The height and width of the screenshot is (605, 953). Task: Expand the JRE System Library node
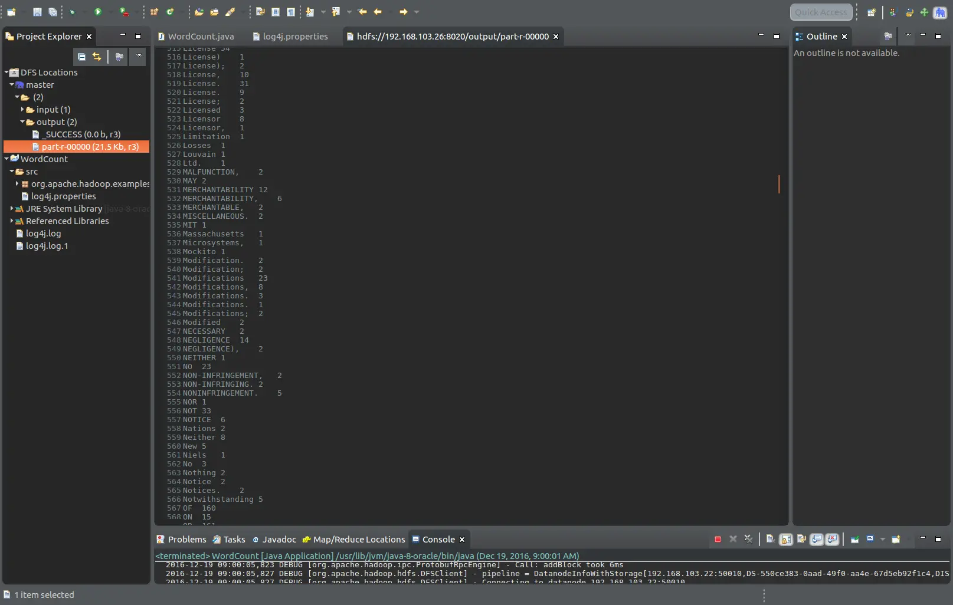tap(12, 208)
